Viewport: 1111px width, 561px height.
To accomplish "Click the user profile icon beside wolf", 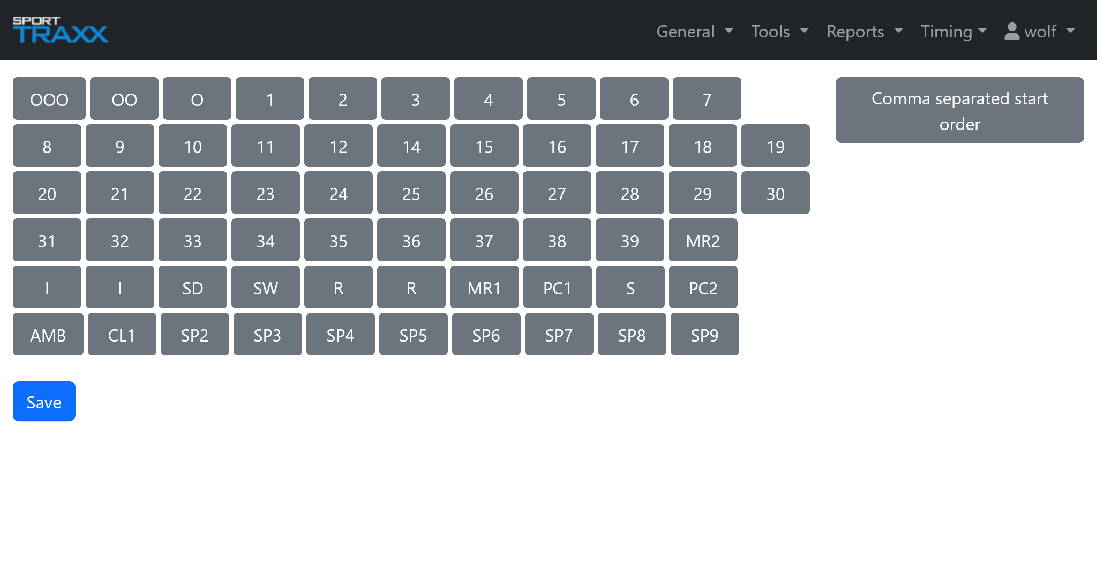I will point(1011,31).
